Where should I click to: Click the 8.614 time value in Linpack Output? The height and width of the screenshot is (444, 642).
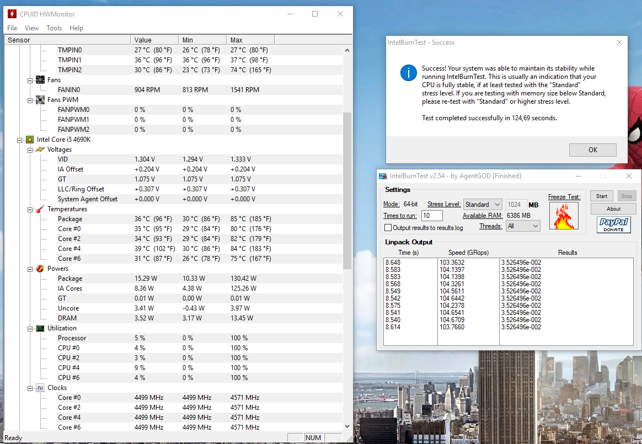coord(393,327)
